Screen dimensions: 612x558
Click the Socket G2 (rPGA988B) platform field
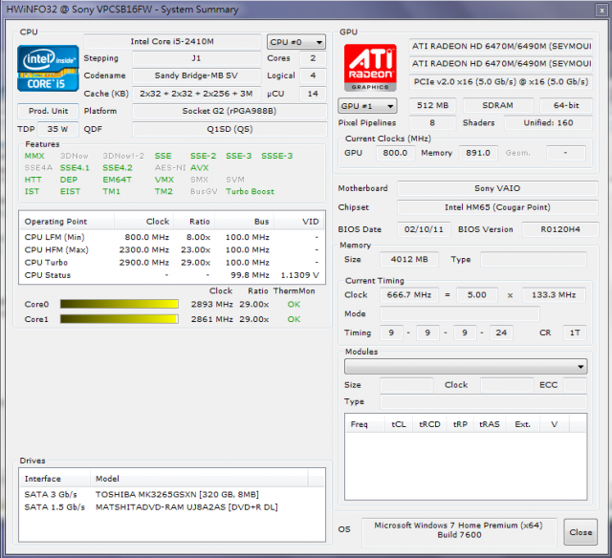(x=229, y=111)
